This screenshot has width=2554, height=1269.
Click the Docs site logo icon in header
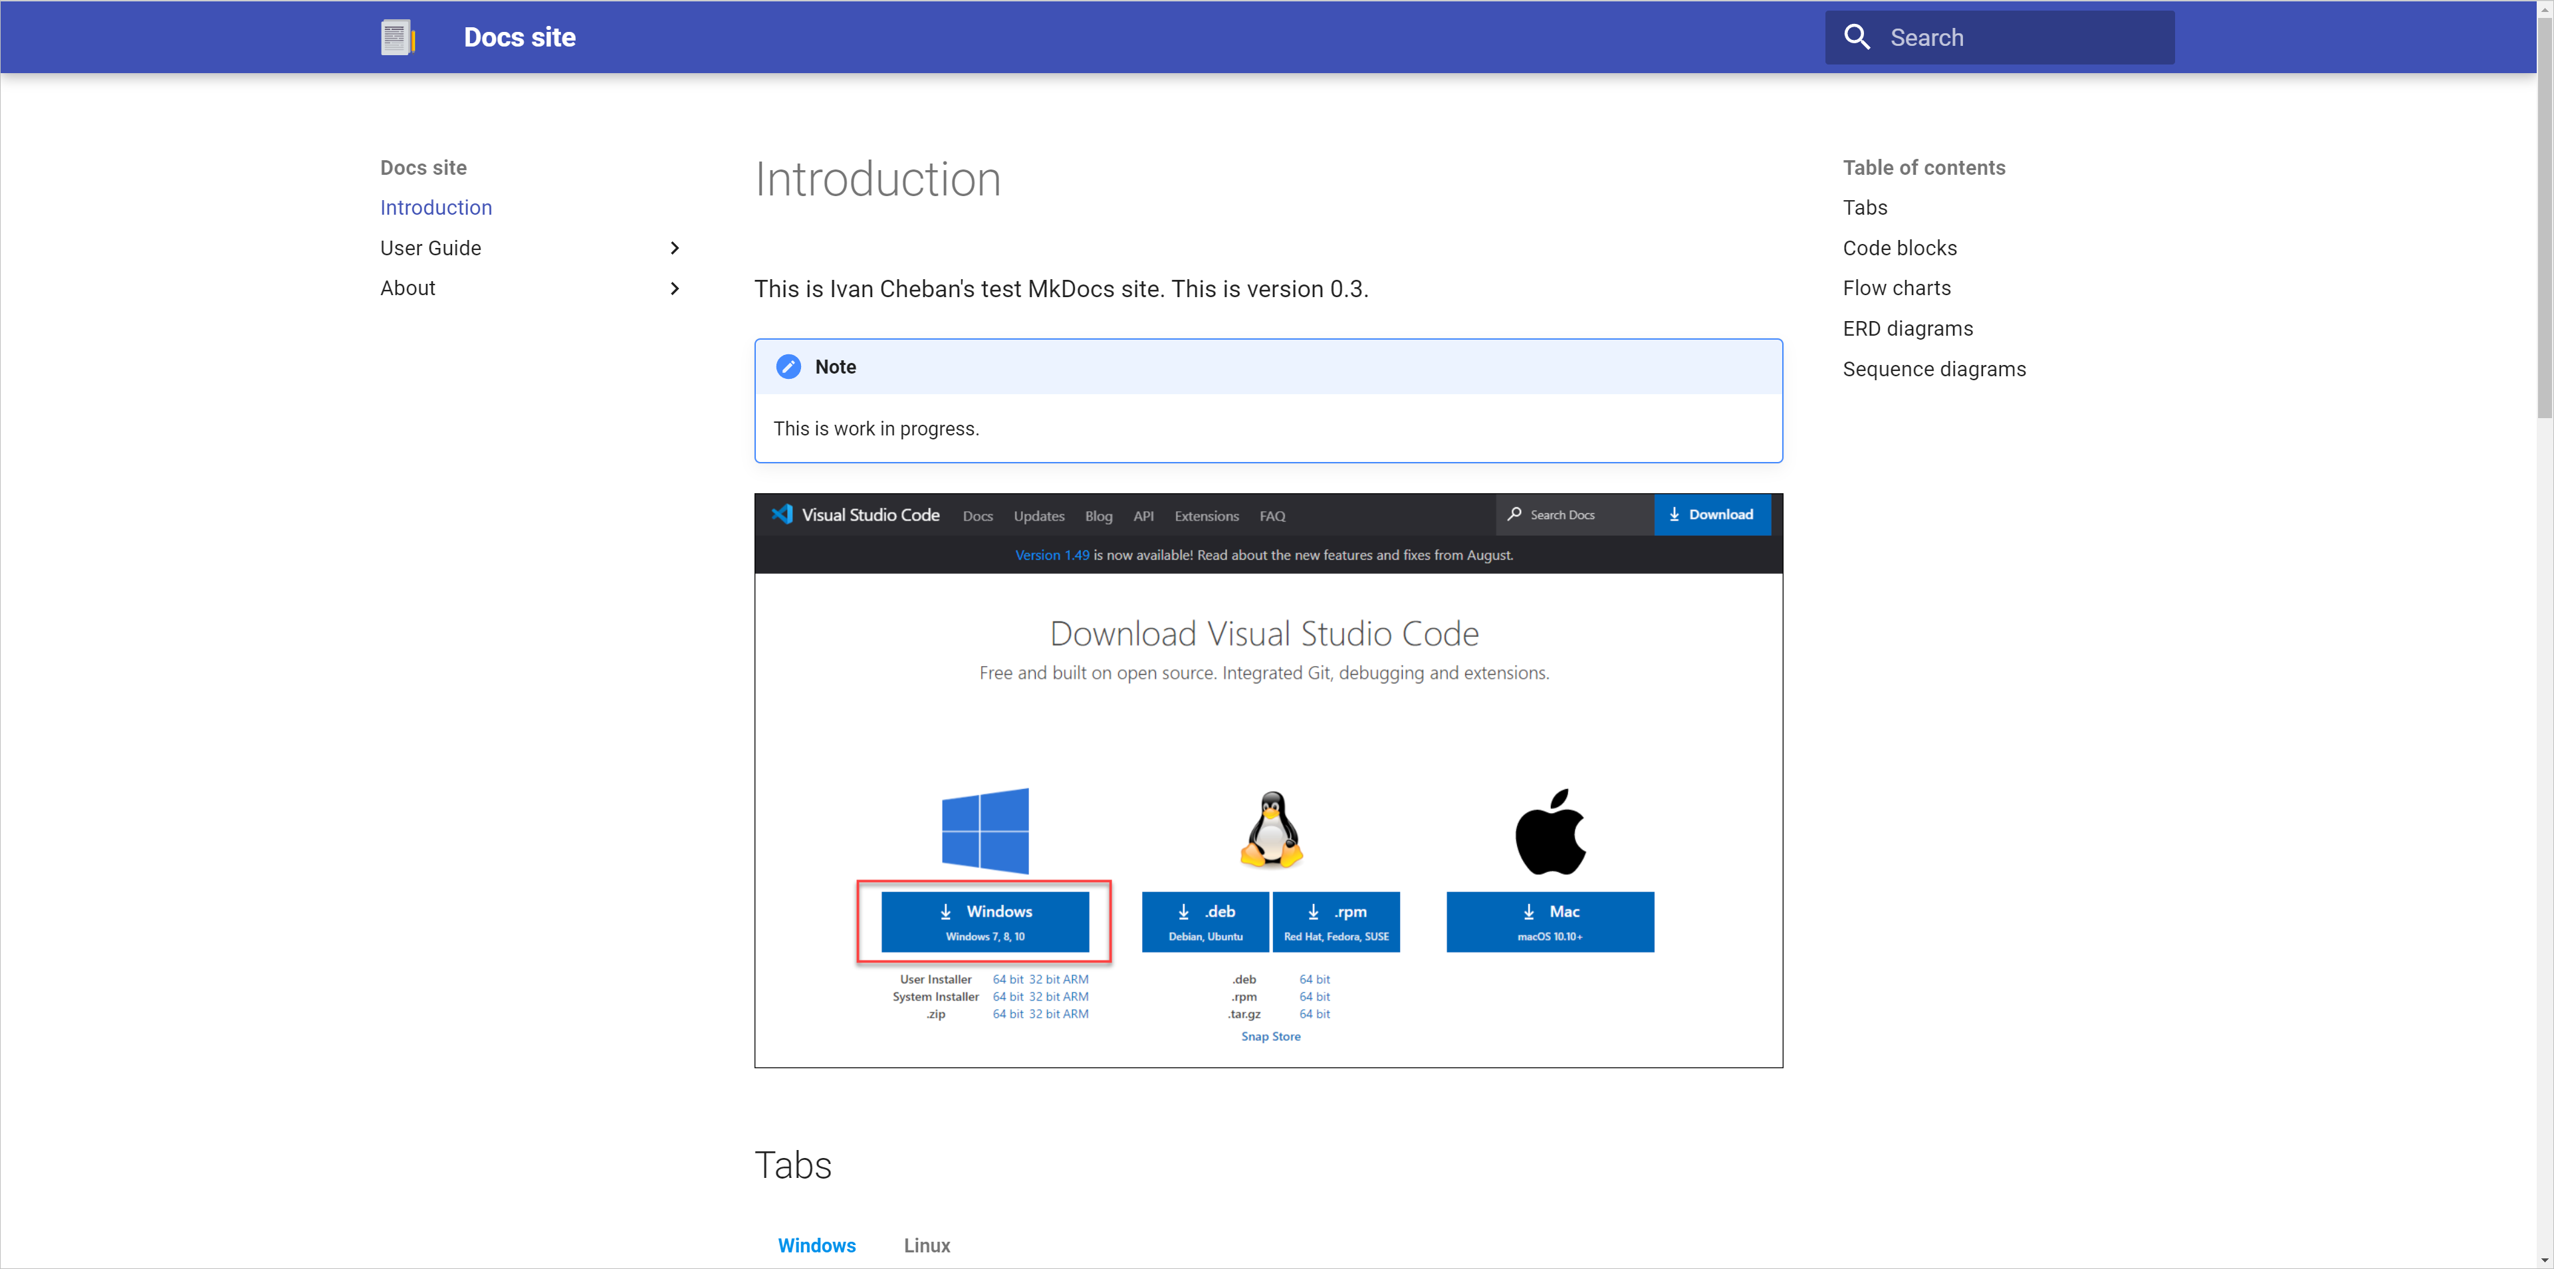click(398, 38)
